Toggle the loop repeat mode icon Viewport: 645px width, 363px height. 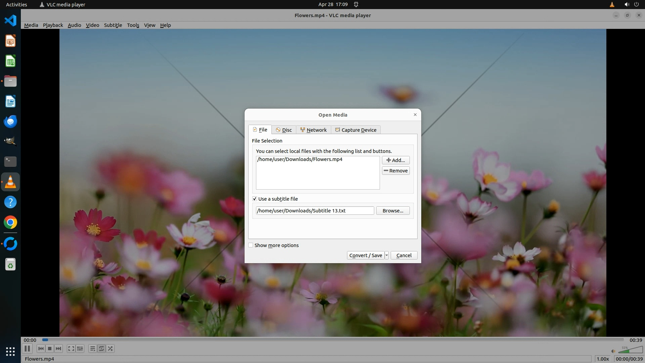(101, 349)
